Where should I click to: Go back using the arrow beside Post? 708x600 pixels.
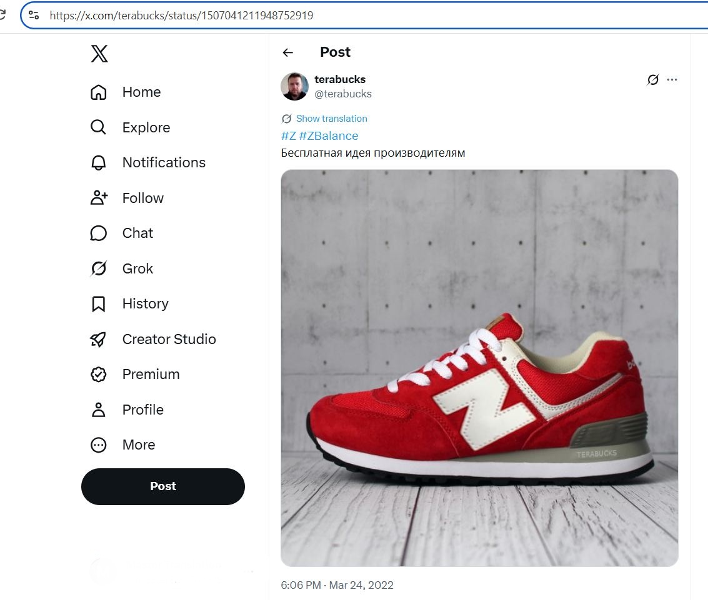click(287, 53)
